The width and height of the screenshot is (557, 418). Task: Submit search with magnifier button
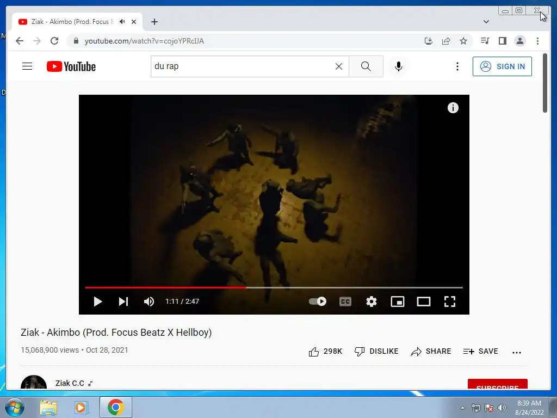(x=366, y=66)
